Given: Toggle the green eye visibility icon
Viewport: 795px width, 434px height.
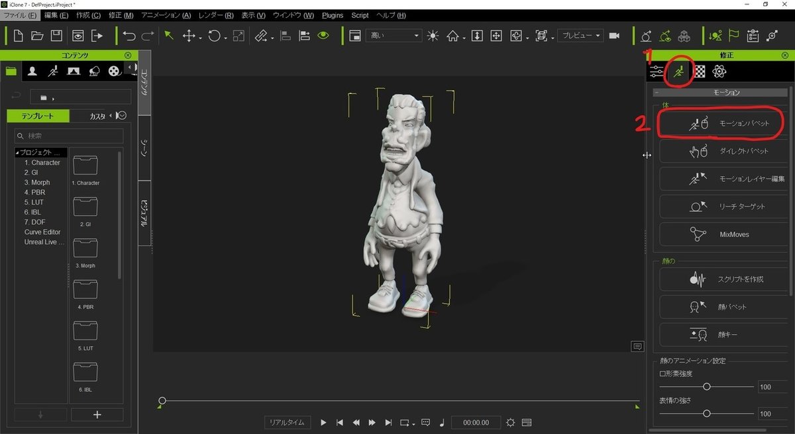Looking at the screenshot, I should click(x=323, y=36).
